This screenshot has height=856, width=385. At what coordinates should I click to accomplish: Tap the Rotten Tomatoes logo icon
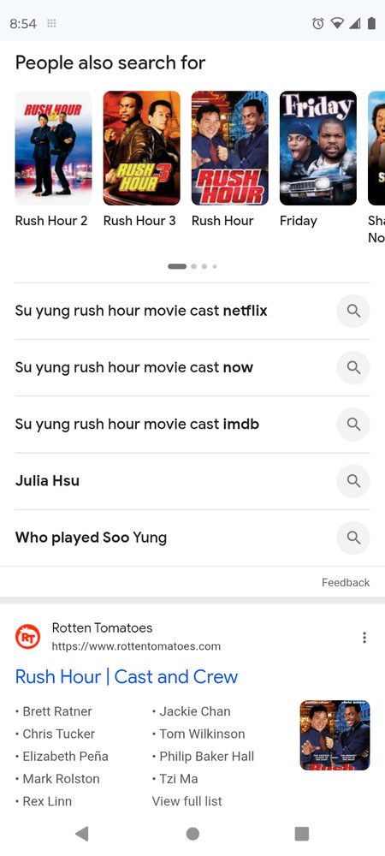coord(28,637)
